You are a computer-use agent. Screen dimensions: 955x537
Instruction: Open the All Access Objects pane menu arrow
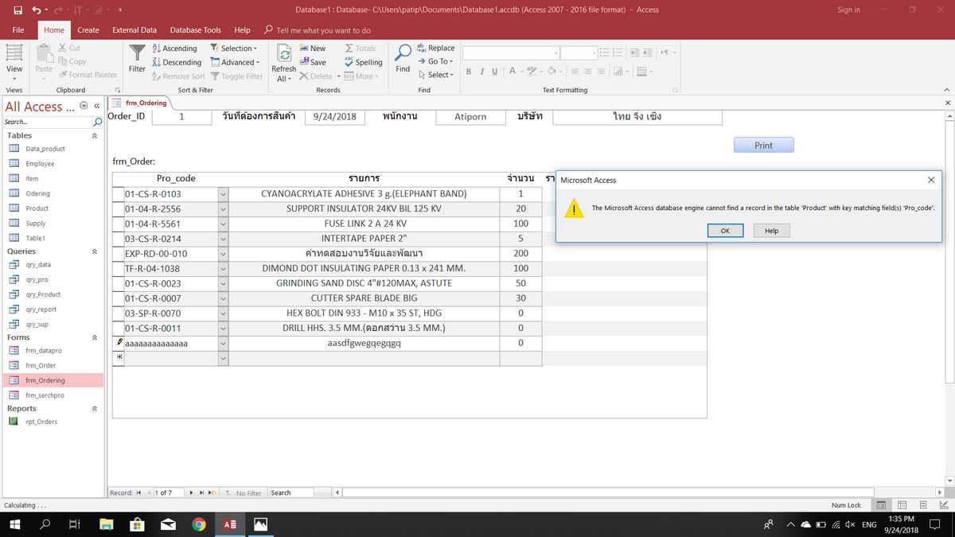pyautogui.click(x=84, y=106)
